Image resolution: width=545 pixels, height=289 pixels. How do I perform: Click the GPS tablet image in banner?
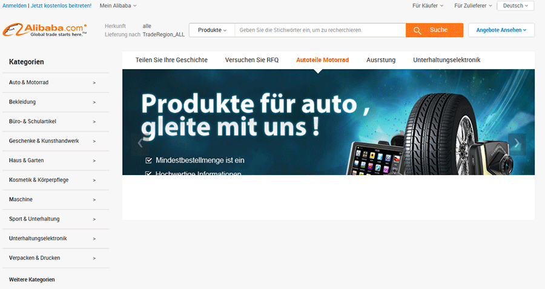[x=375, y=159]
